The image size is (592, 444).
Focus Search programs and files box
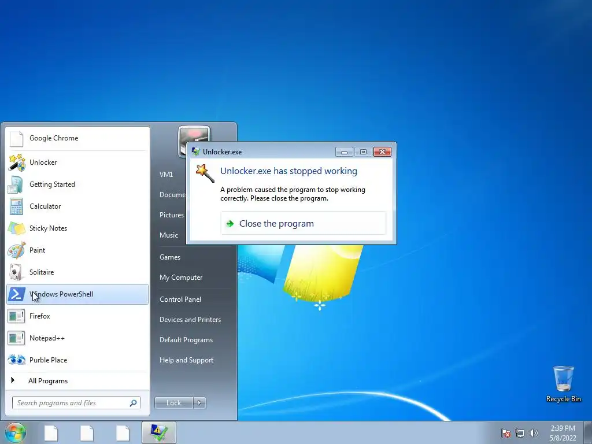coord(76,403)
